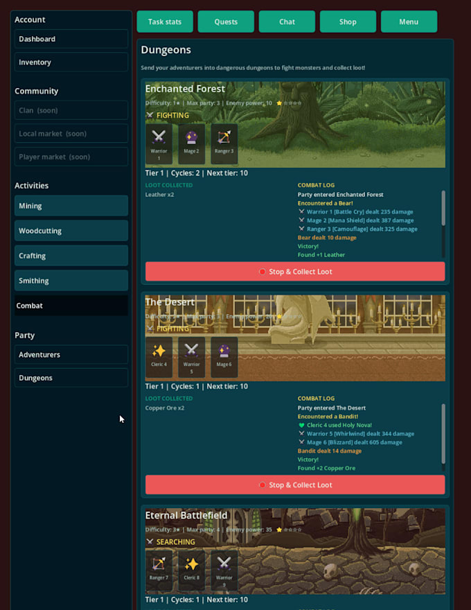Click the Player market (soon) entry

click(71, 157)
